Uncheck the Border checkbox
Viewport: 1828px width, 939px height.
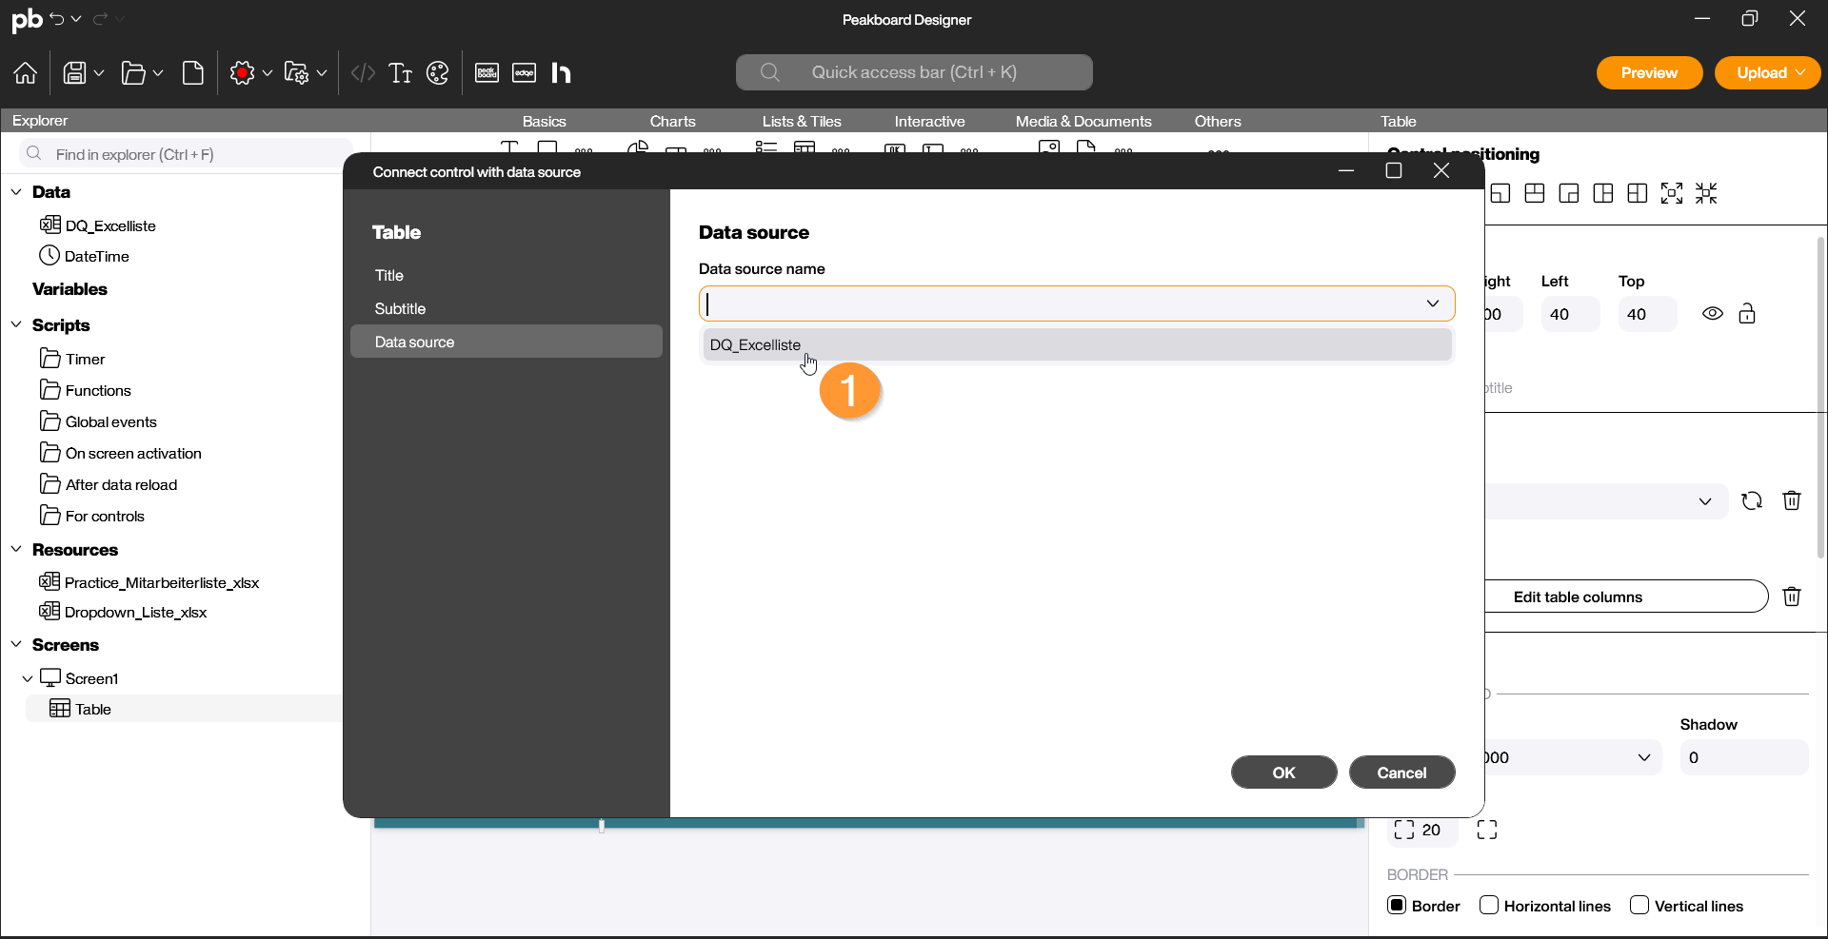tap(1397, 906)
